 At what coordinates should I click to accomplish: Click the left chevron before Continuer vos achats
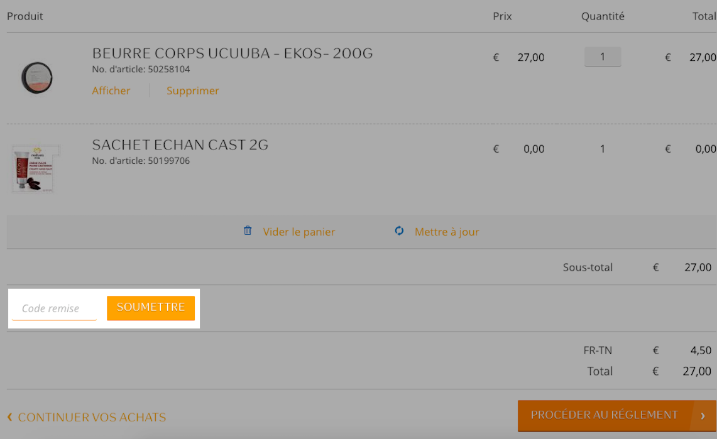9,416
